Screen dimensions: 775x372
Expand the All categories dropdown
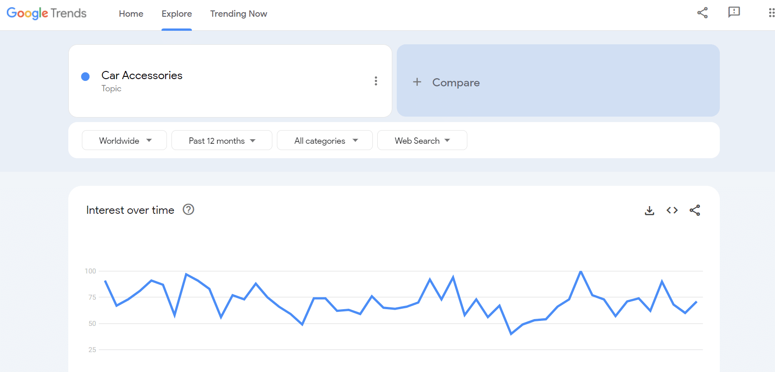[325, 141]
